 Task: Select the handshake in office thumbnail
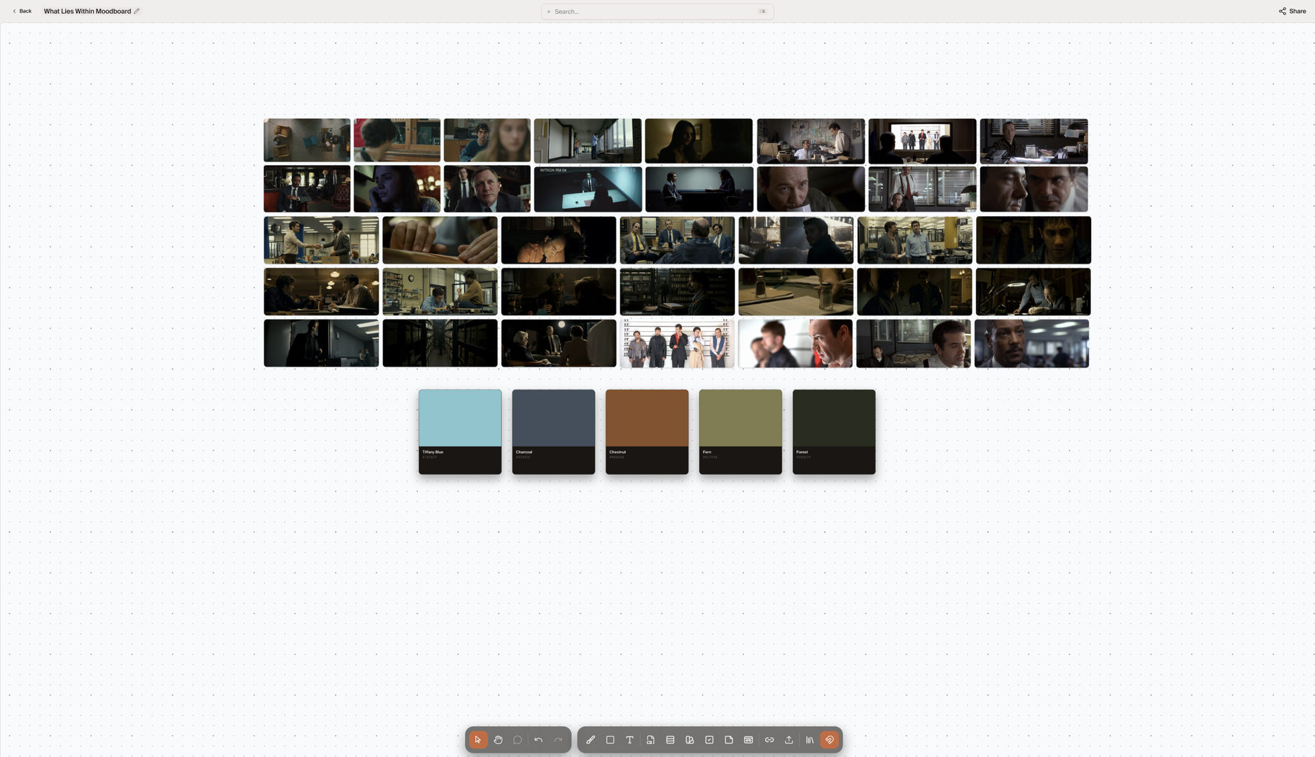[321, 240]
